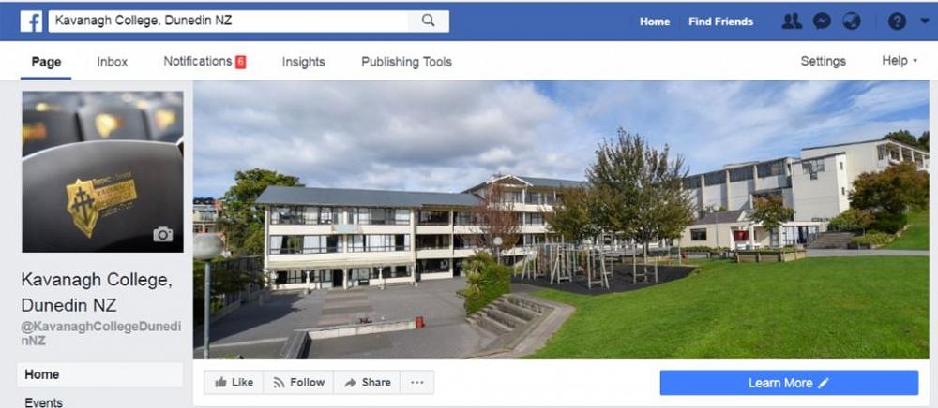Expand the Help dropdown menu

[x=900, y=61]
